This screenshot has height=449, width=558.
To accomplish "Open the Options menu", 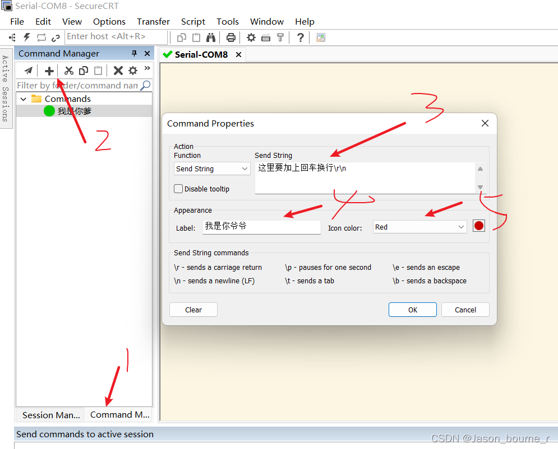I will [x=109, y=22].
